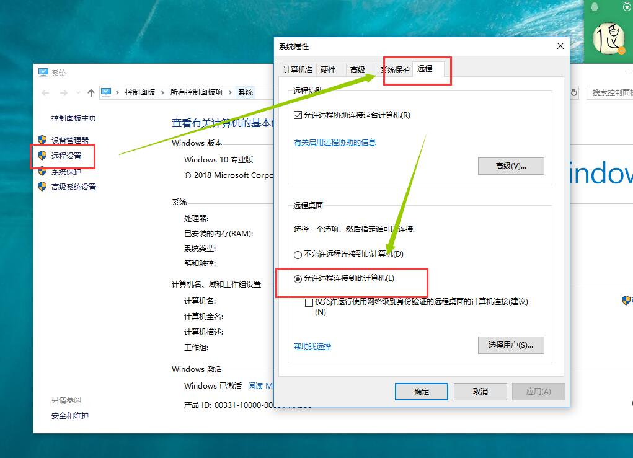Enable 仅允许网络级别身份验证的远程桌面连接
The width and height of the screenshot is (633, 458).
tap(308, 302)
